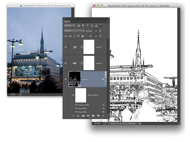Screen dimensions: 190x142
Task: Lock position move icon
Action: pyautogui.click(x=78, y=36)
